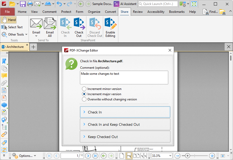
Task: Open the AI Assistant
Action: pyautogui.click(x=125, y=4)
